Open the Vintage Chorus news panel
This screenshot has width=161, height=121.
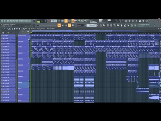pos(146,25)
